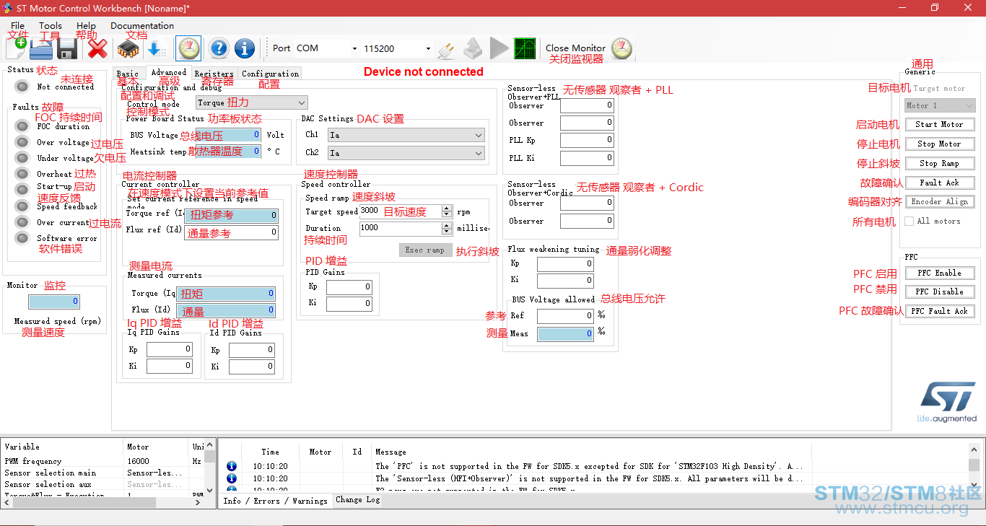Viewport: 986px width, 526px height.
Task: Open the Target motor 'Motor 1' dropdown
Action: pos(940,105)
